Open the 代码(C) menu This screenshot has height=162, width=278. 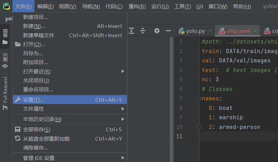coord(114,7)
